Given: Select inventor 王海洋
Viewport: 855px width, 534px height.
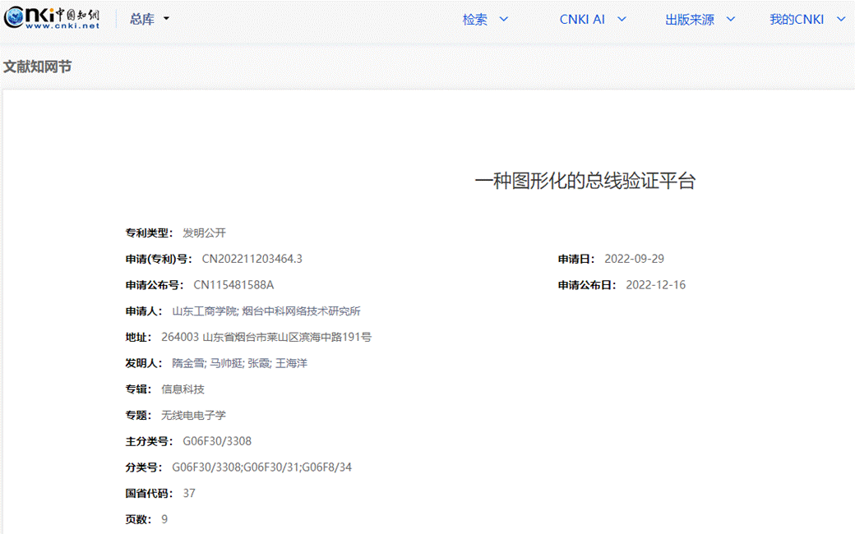Looking at the screenshot, I should 291,363.
